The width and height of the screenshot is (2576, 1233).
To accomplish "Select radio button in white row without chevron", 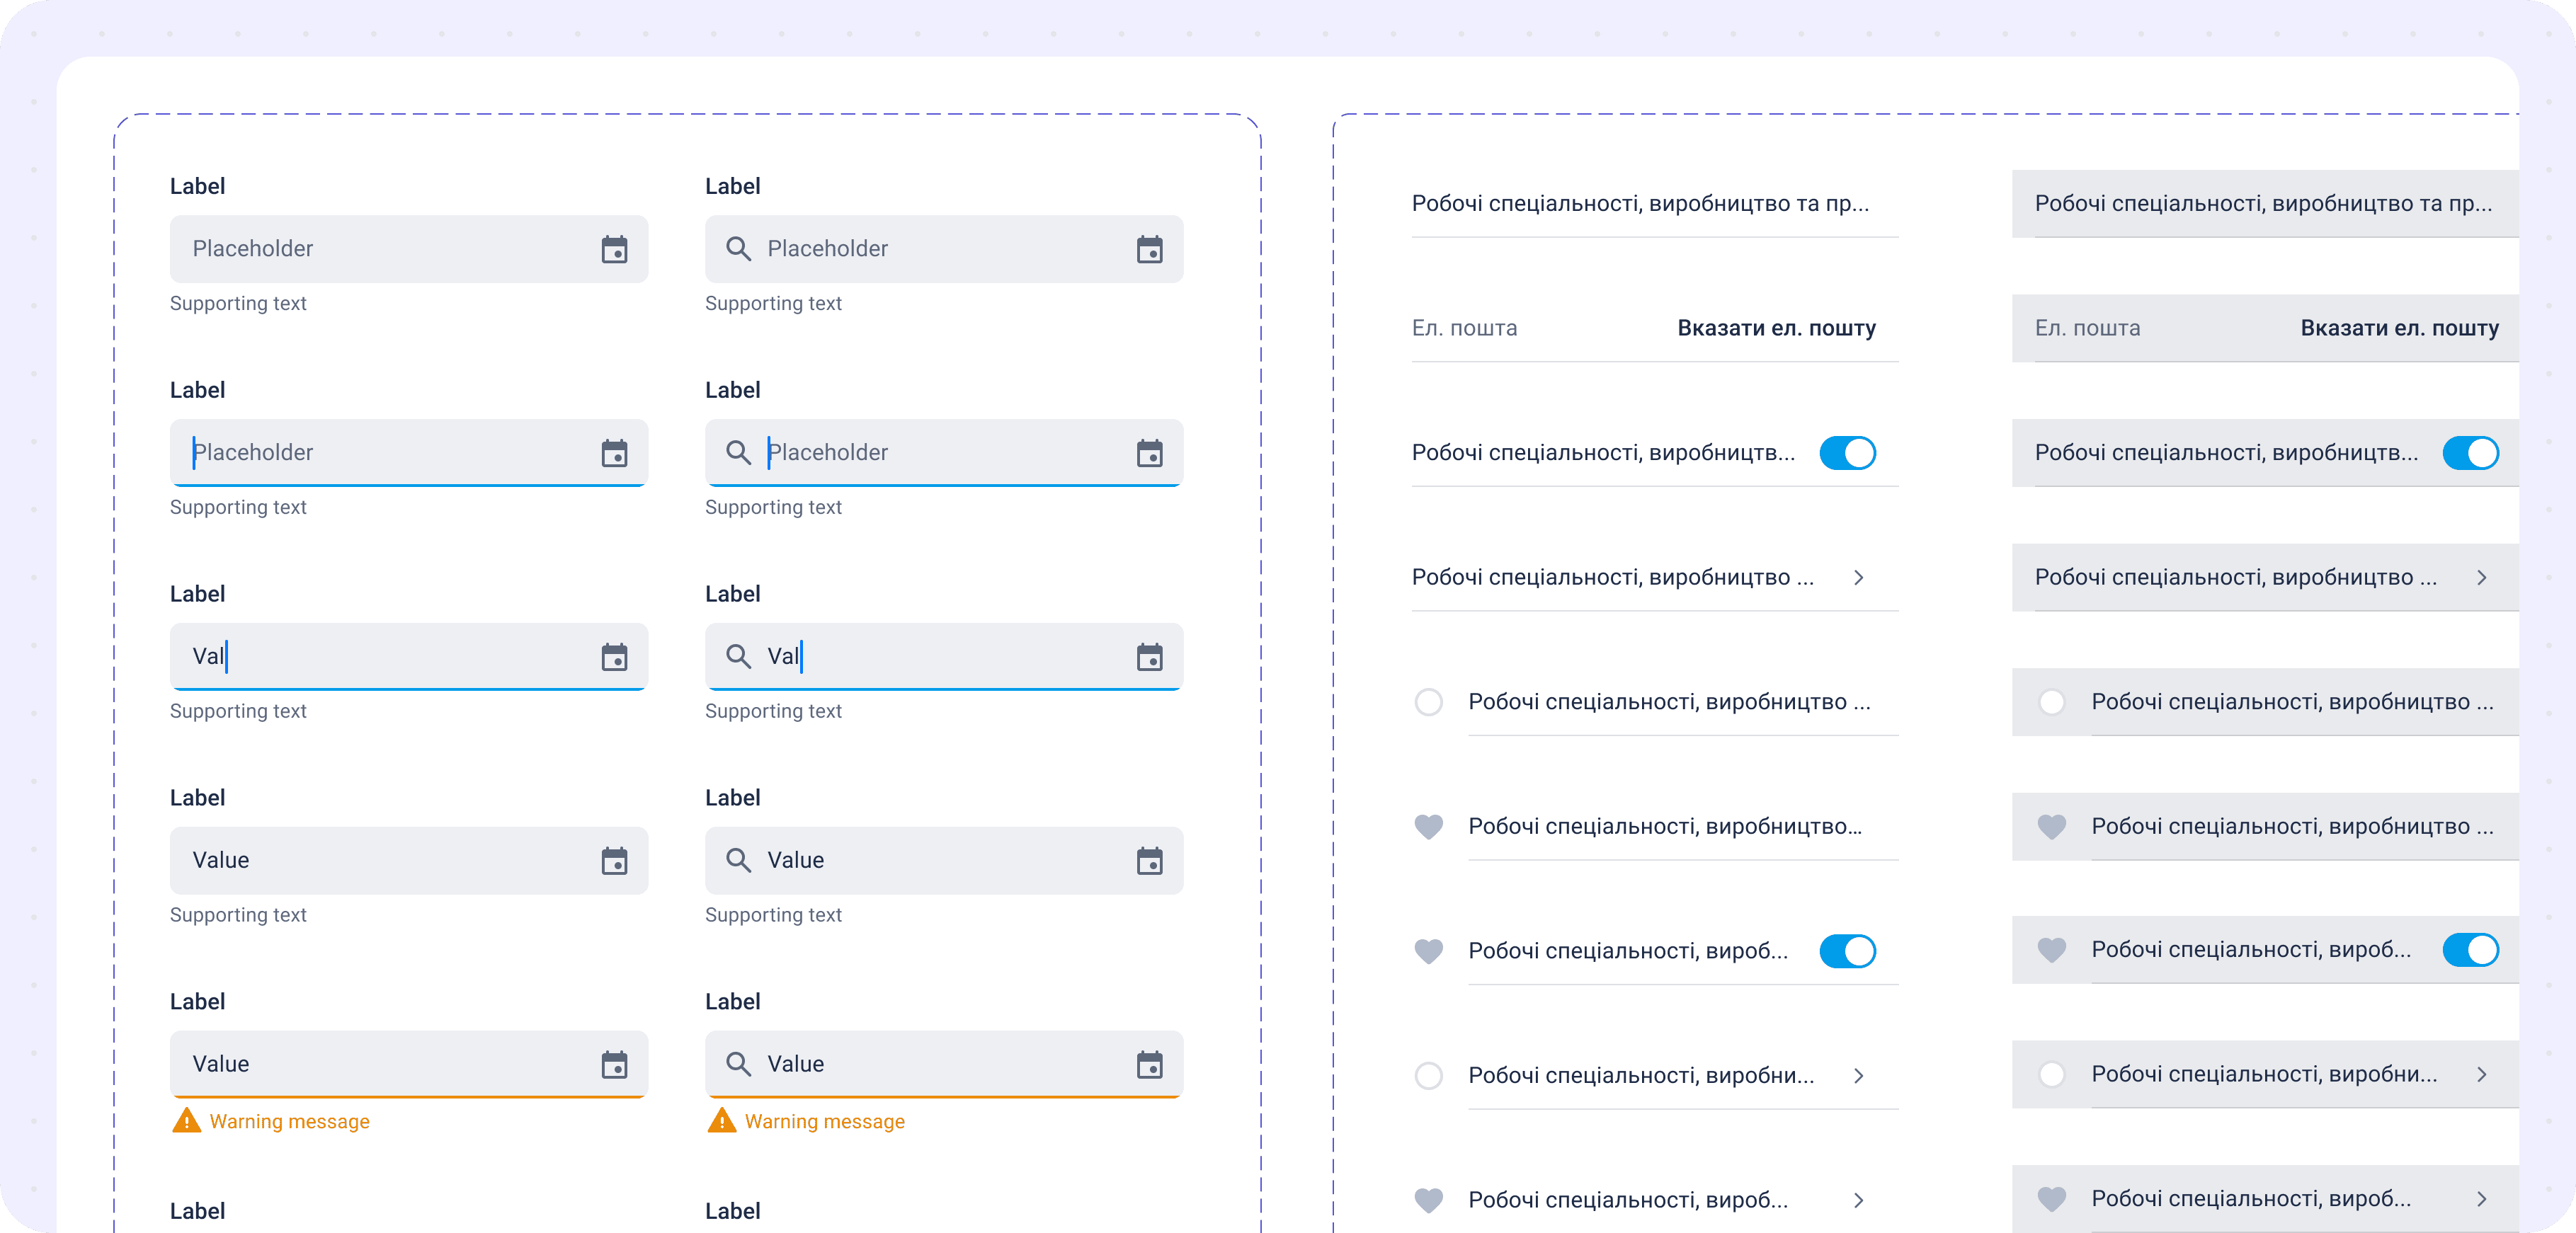I will 1428,702.
